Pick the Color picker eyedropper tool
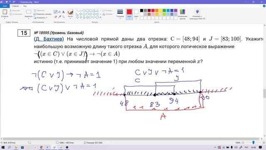 (59, 17)
